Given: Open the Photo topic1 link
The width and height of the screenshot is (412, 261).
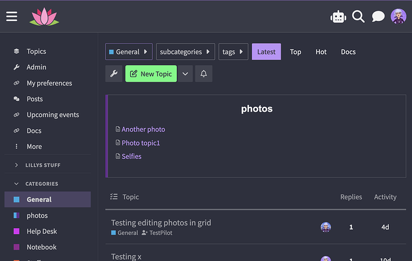Looking at the screenshot, I should coord(141,143).
